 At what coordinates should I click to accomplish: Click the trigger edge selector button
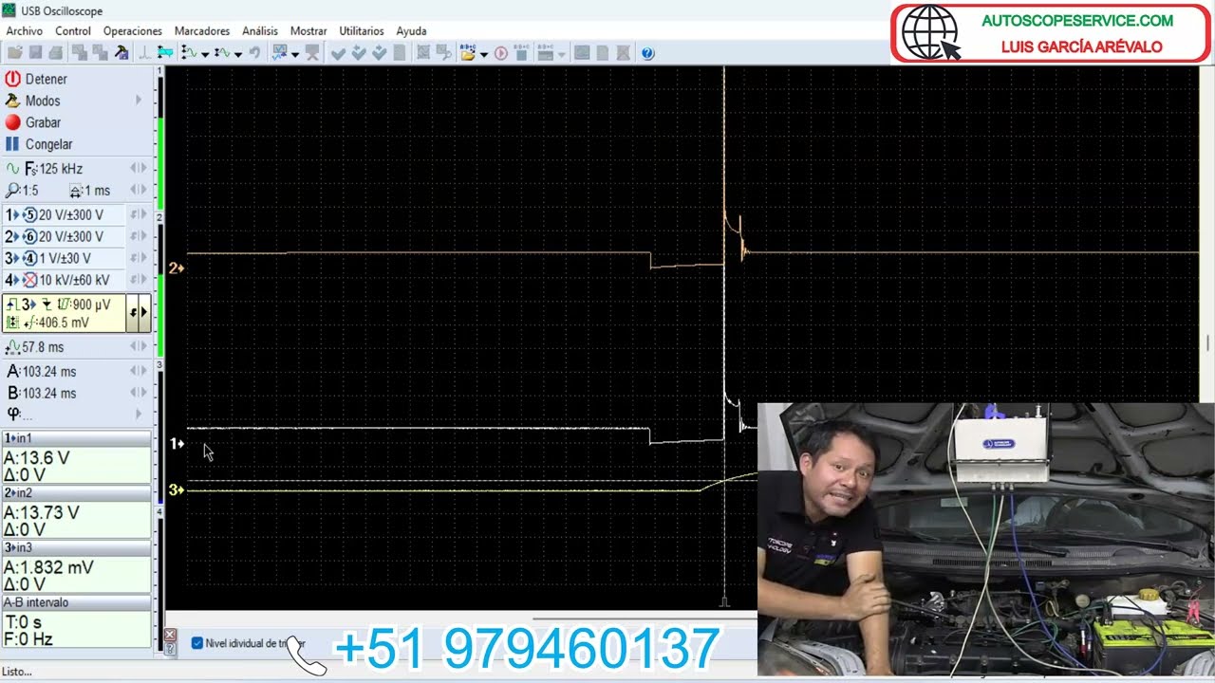click(133, 312)
